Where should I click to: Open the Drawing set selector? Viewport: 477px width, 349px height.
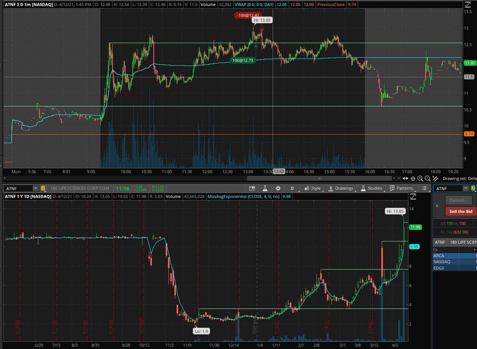tap(460, 178)
